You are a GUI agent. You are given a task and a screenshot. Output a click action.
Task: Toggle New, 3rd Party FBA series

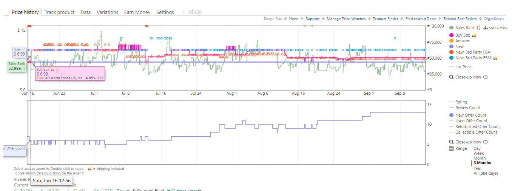tap(473, 52)
